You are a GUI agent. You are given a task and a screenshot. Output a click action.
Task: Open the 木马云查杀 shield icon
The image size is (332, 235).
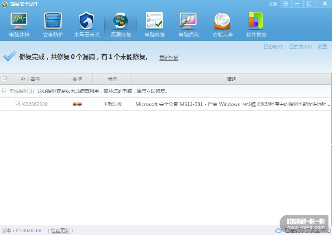coord(86,21)
